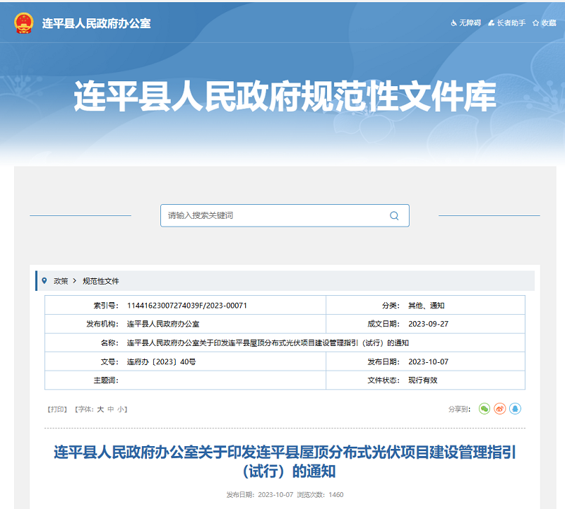Share the page to WeChat
The image size is (565, 509).
(x=484, y=409)
